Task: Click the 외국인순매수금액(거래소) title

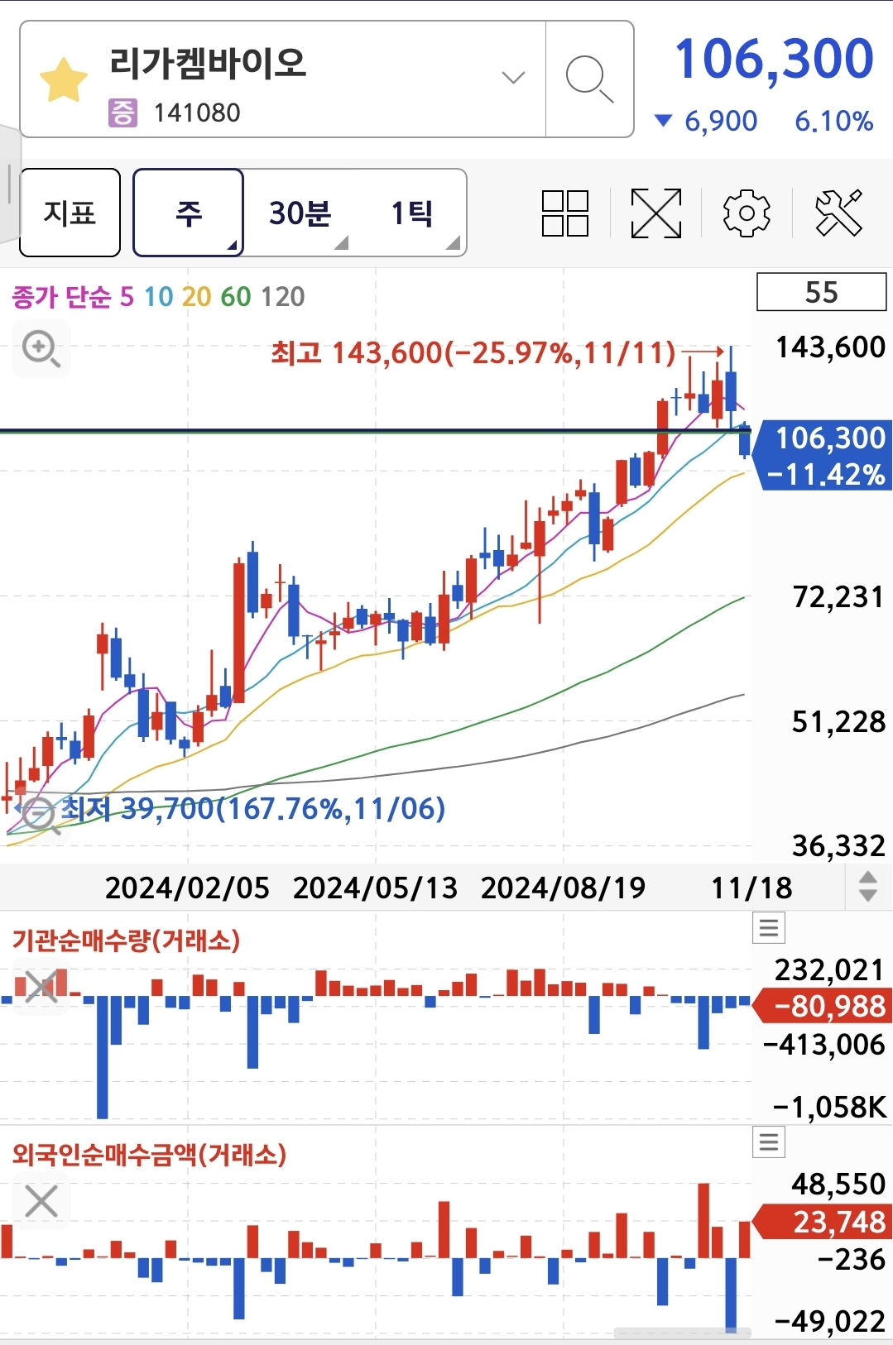Action: [149, 1154]
